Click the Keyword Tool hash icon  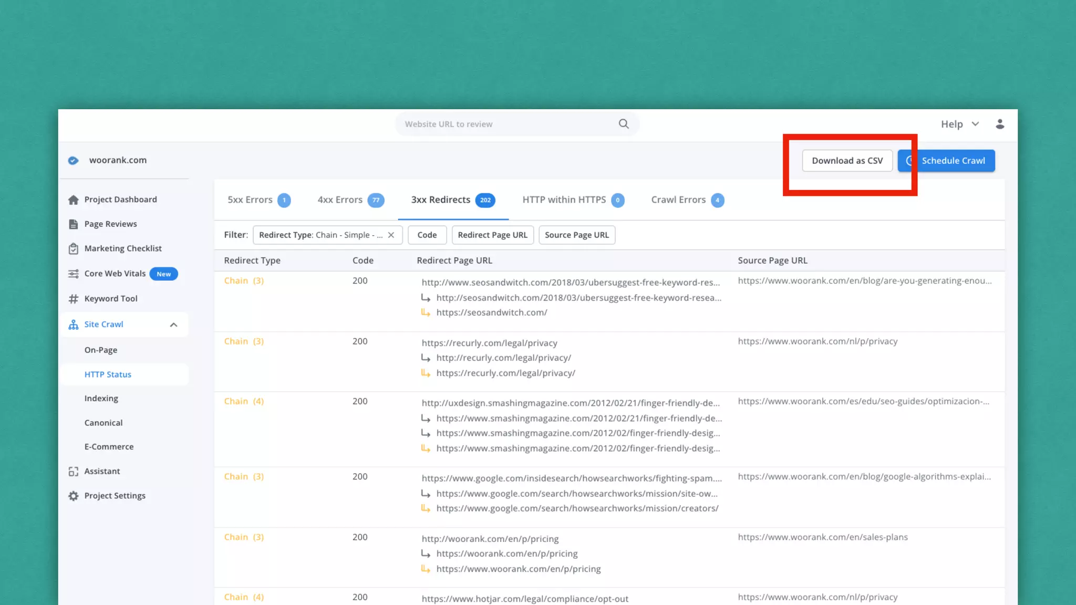(x=74, y=299)
